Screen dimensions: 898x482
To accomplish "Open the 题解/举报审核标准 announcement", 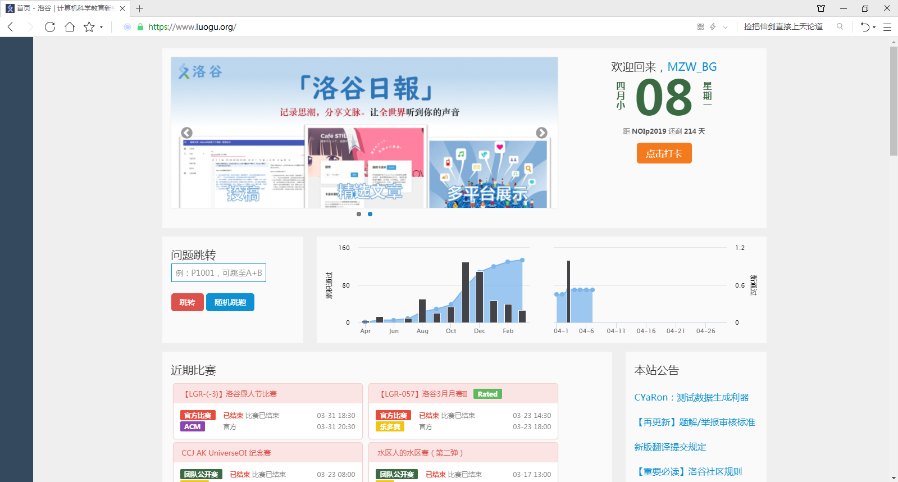I will pos(695,422).
